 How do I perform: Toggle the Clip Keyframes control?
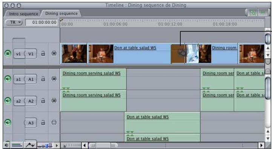[17, 145]
